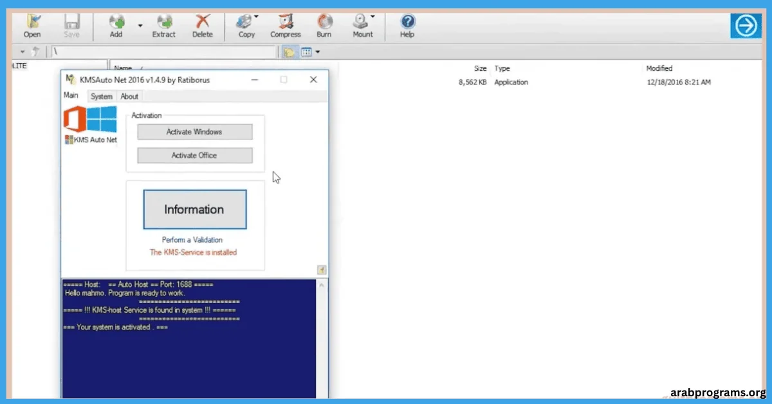Viewport: 772px width, 404px height.
Task: Toggle the folder tree view icon
Action: click(290, 52)
